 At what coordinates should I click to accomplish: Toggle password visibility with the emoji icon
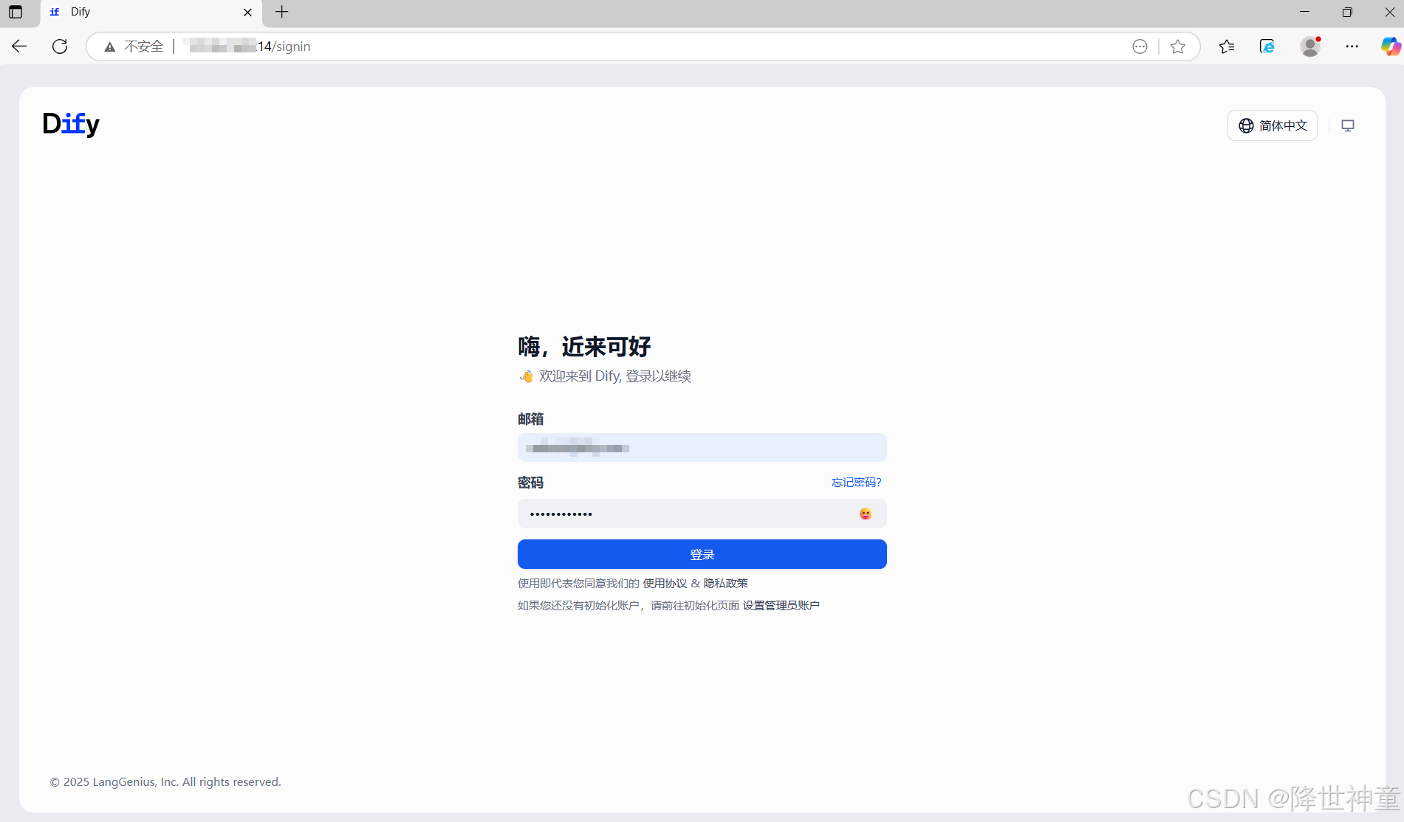pos(864,514)
